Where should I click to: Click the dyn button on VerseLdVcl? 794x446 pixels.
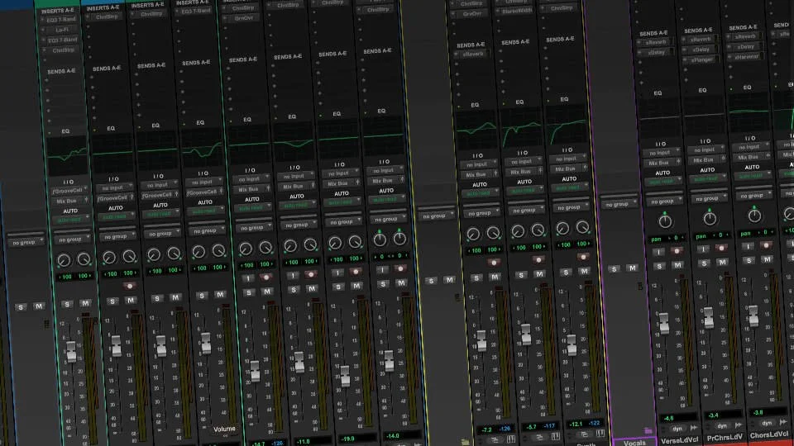pos(677,429)
